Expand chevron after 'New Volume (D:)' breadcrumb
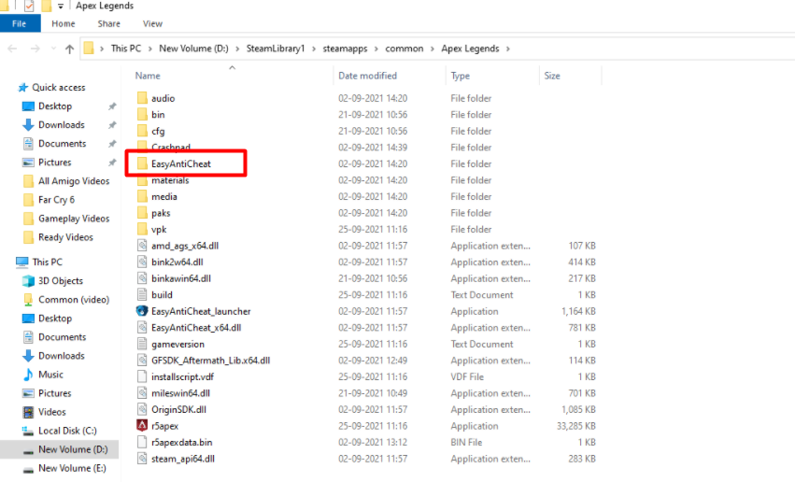 tap(238, 49)
